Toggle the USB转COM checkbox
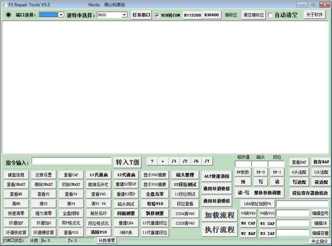The width and height of the screenshot is (332, 246). click(158, 15)
